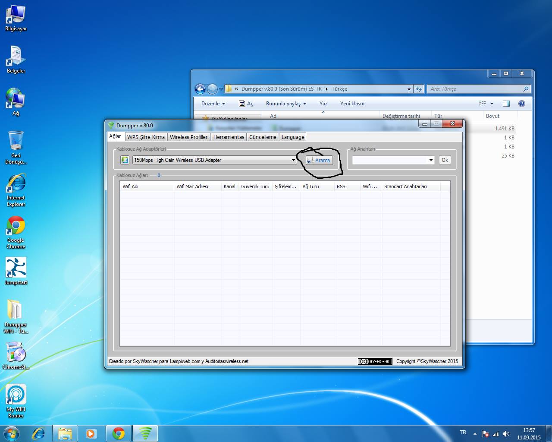Click the 25 KB size entry in Explorer
The height and width of the screenshot is (442, 552).
coord(508,156)
